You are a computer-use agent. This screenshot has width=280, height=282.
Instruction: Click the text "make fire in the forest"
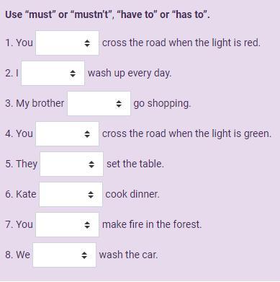tap(152, 224)
